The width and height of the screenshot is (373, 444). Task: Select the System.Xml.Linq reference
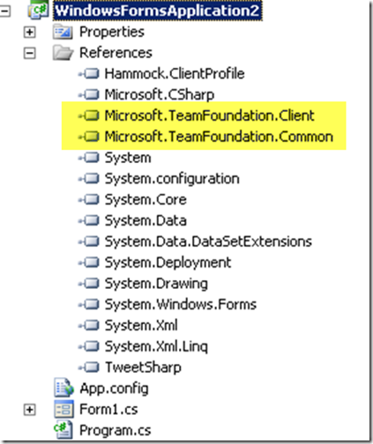[x=156, y=346]
